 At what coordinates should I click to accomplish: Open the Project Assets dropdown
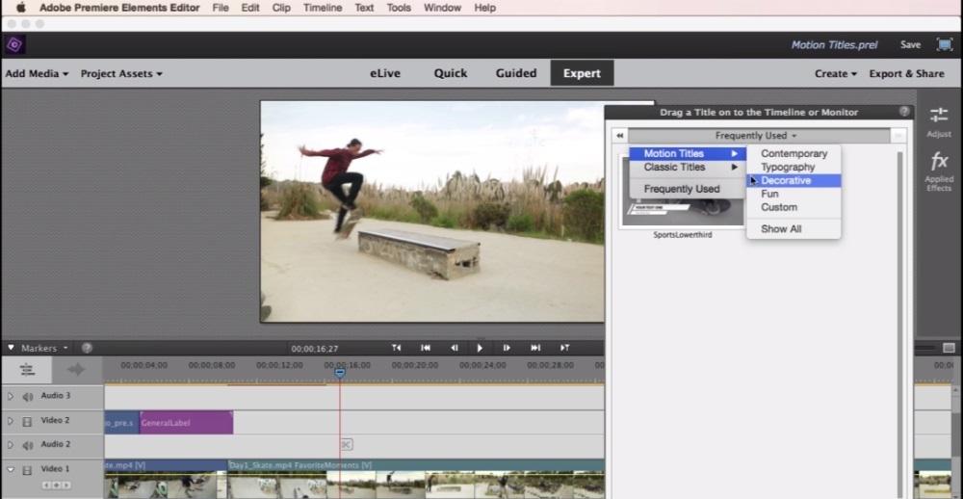121,74
